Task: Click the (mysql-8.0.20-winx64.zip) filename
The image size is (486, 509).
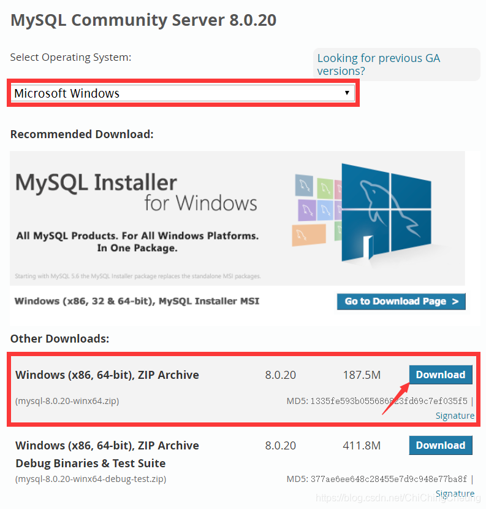Action: coord(67,401)
